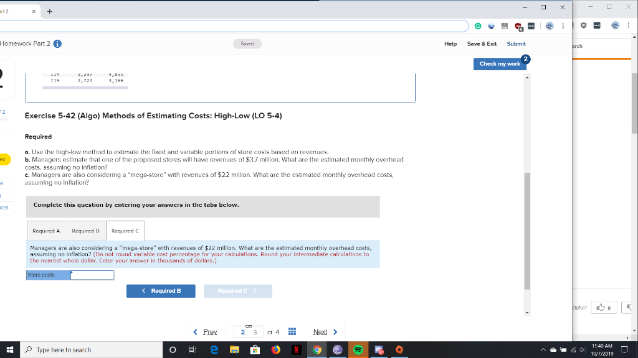The image size is (638, 358).
Task: Open the Homework Part 2 info icon
Action: pos(57,44)
